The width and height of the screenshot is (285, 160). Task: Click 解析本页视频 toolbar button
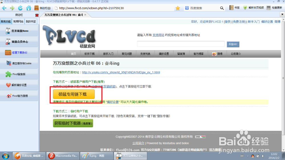(253, 8)
